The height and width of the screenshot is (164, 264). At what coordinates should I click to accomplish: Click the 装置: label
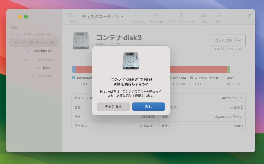[165, 126]
